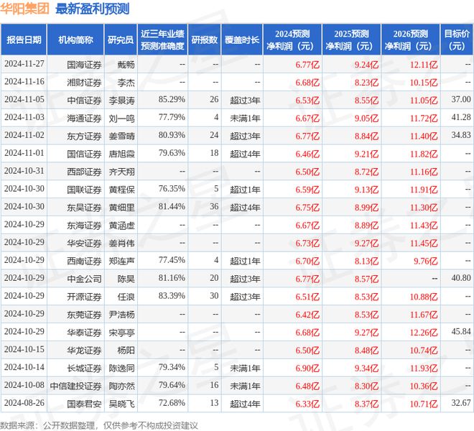Viewport: 474px width, 431px height.
Task: Click accuracy value 79.63%
Action: [x=172, y=153]
